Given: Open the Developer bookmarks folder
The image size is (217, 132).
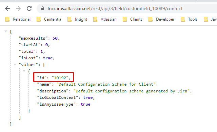Looking at the screenshot, I should (x=161, y=19).
